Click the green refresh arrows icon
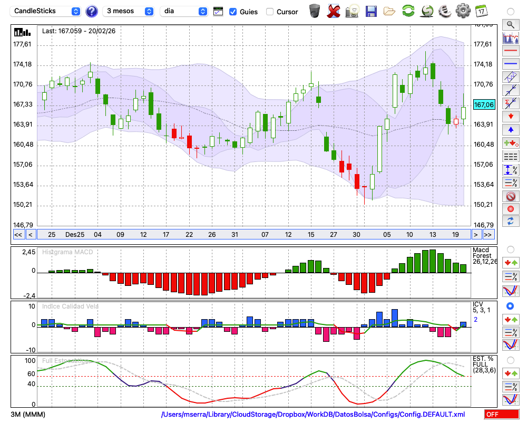Screen dimensions: 527x422 coord(408,11)
